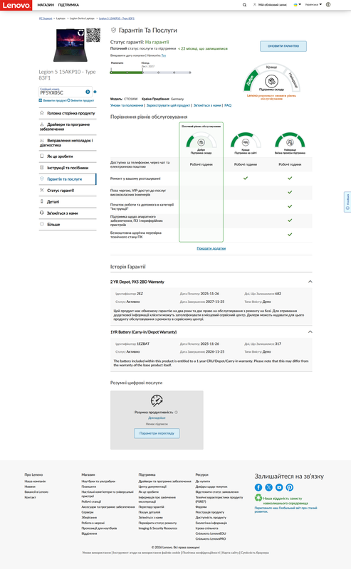
Task: Click depot support icon in recommendation gauge
Action: 271,81
